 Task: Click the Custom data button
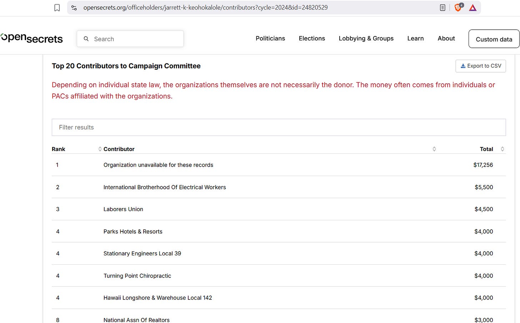pos(494,39)
